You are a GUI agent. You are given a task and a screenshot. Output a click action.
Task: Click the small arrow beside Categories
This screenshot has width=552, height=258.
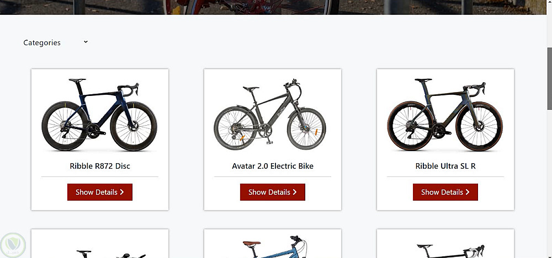pyautogui.click(x=86, y=42)
